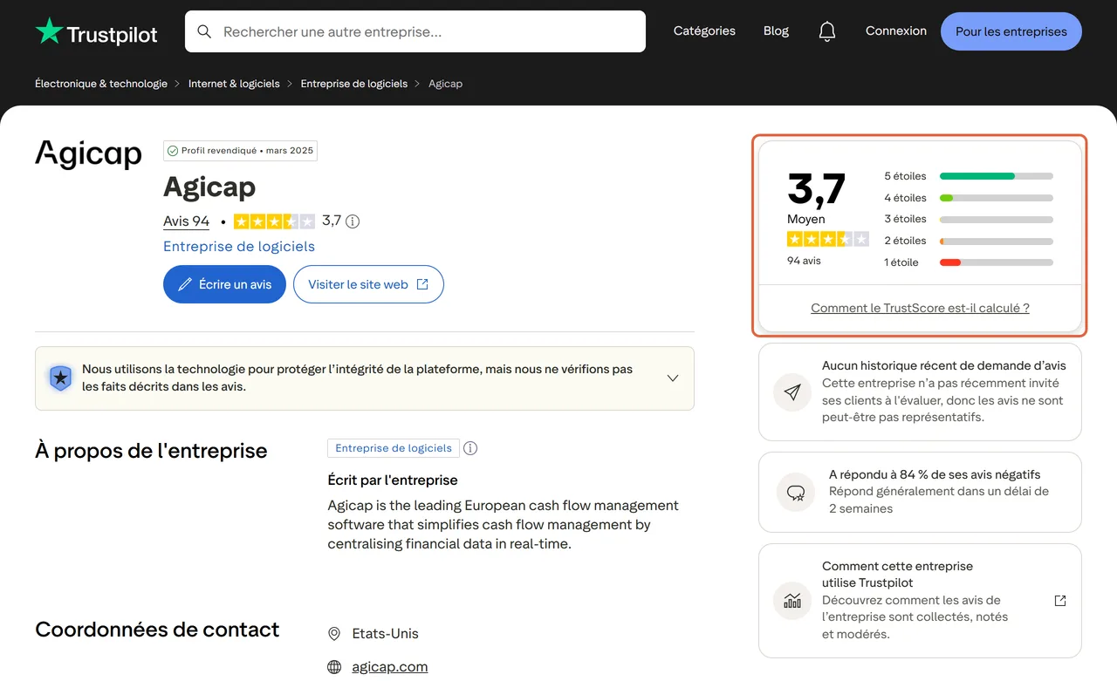Click Entreprise de logiciels tag in À propos
This screenshot has width=1117, height=681.
tap(394, 448)
